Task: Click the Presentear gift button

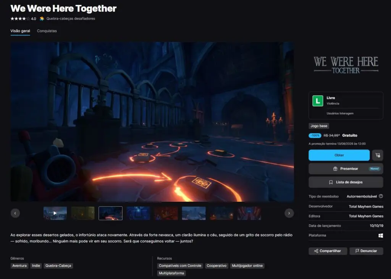Action: pos(346,169)
